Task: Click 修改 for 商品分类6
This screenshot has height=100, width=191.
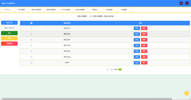Action: pos(137,57)
